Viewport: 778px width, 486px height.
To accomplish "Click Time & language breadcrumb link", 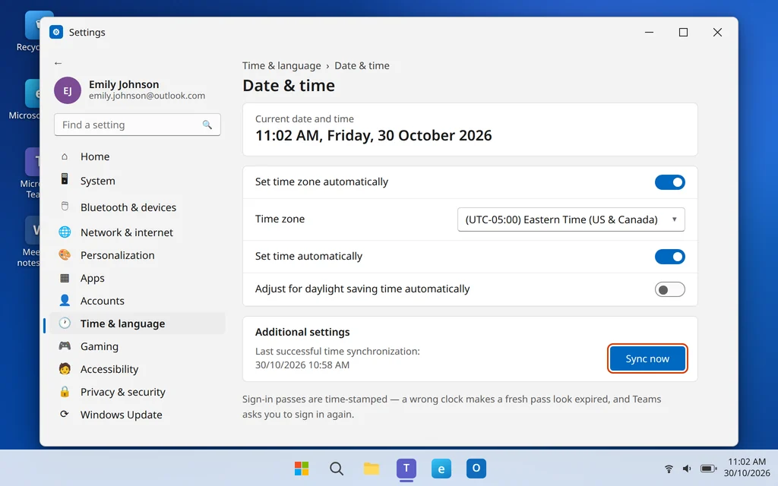I will click(x=281, y=65).
